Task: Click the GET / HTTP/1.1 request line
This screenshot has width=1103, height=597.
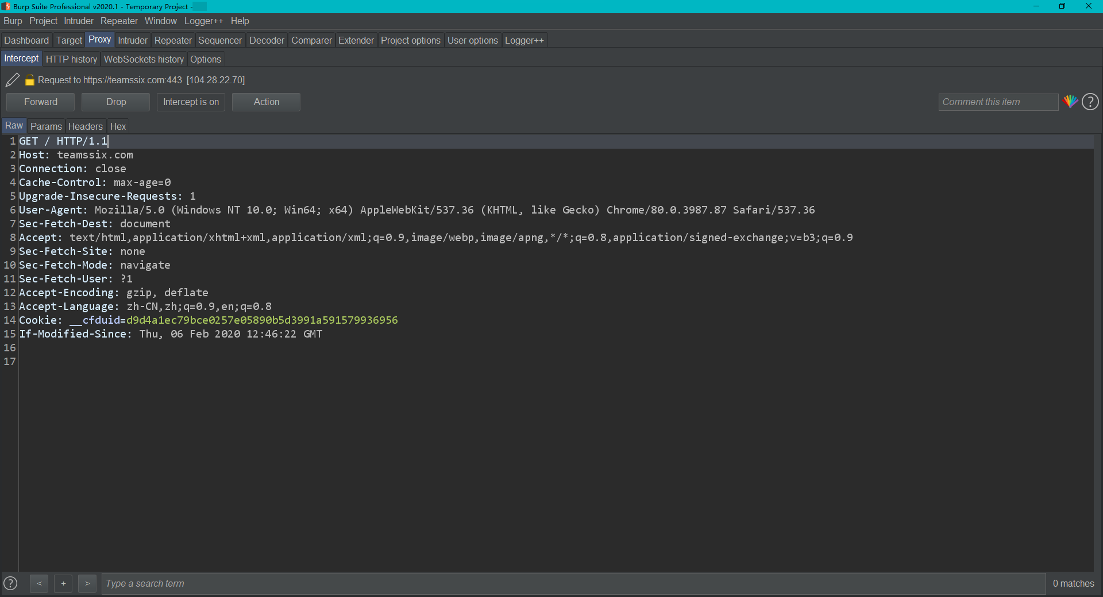Action: pos(63,141)
